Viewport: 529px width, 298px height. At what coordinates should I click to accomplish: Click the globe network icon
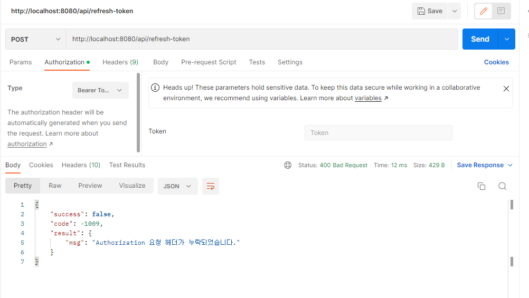288,165
